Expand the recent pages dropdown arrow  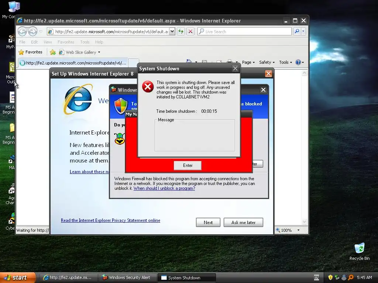(41, 32)
